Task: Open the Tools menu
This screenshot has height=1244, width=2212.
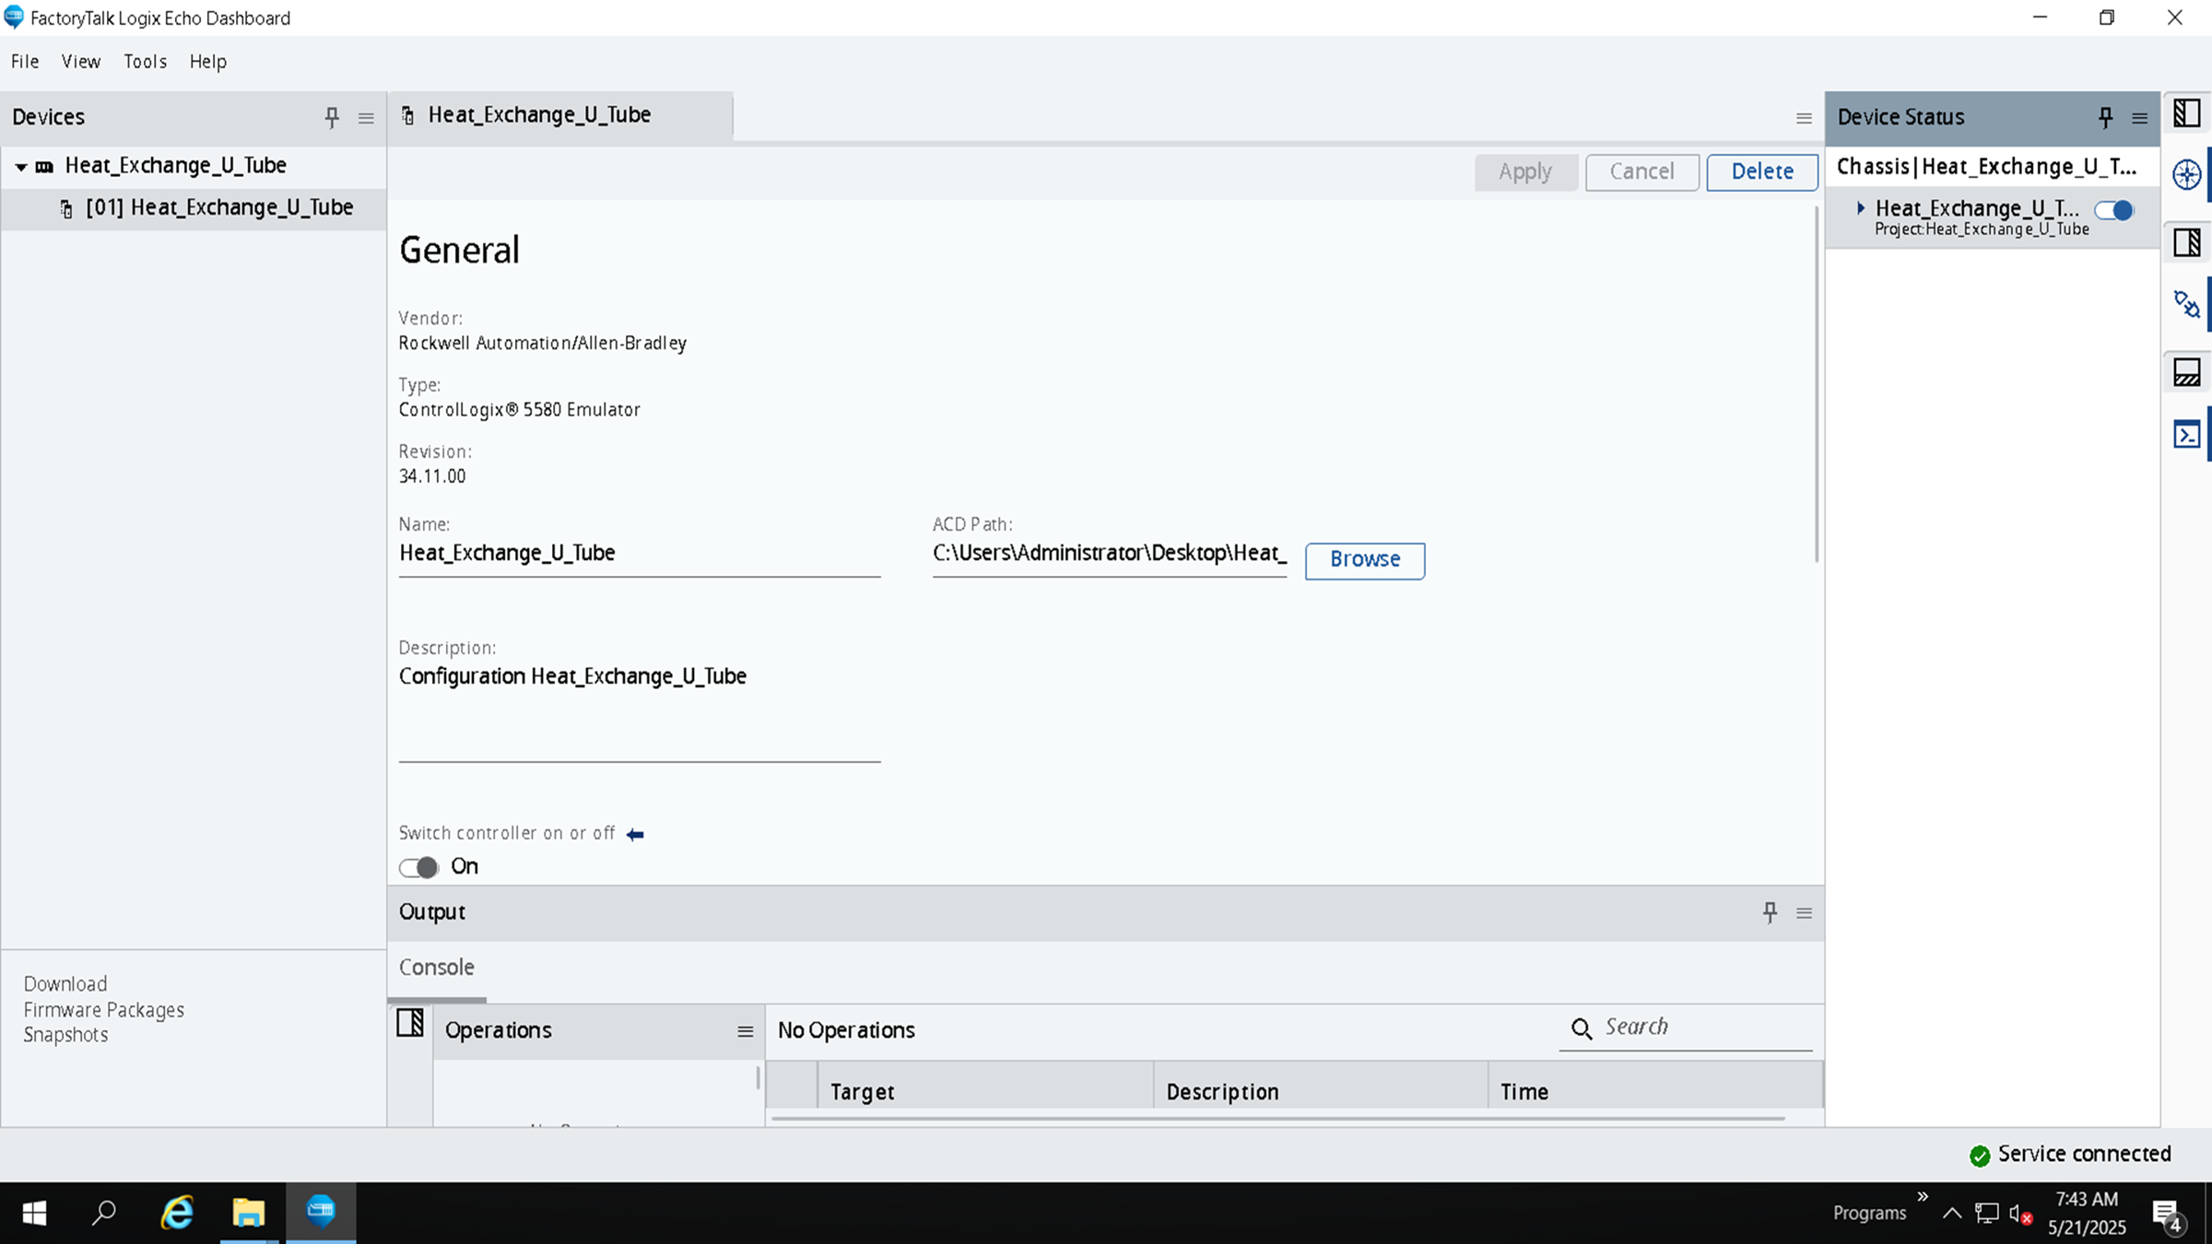Action: 146,61
